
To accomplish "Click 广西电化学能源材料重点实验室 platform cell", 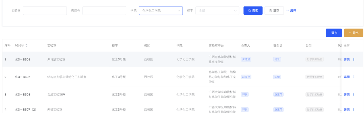I will (x=222, y=59).
